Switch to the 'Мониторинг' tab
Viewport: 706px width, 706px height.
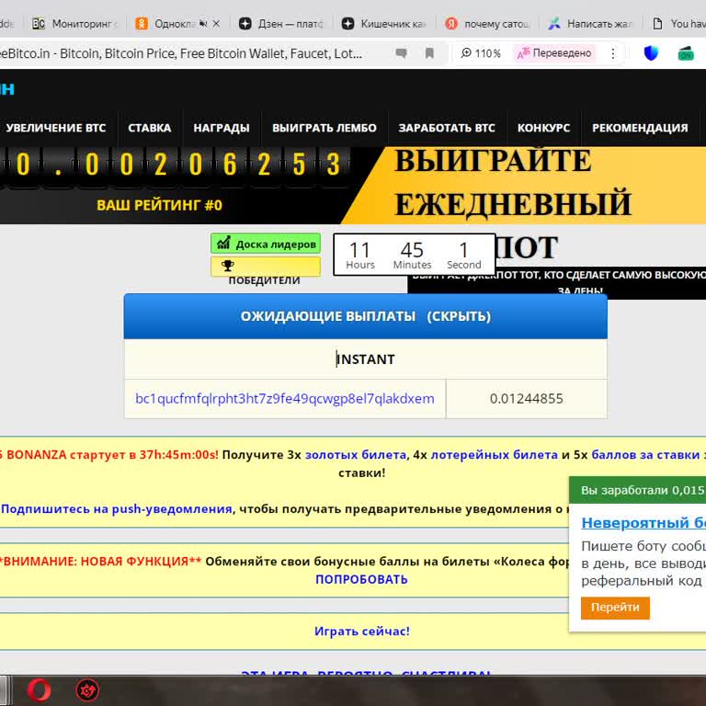click(x=75, y=23)
